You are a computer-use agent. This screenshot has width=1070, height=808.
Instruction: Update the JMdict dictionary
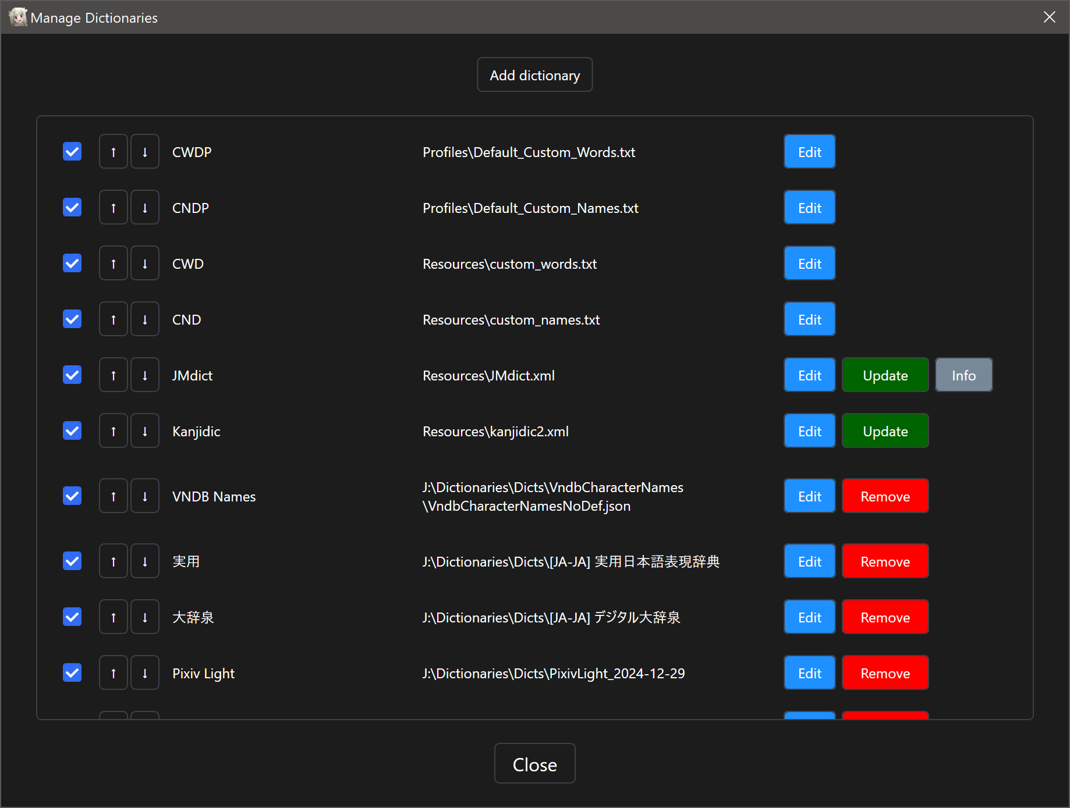885,375
